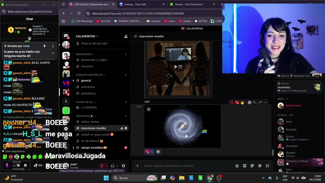The image size is (325, 183).
Task: Open Discord user settings gear
Action: (123, 166)
